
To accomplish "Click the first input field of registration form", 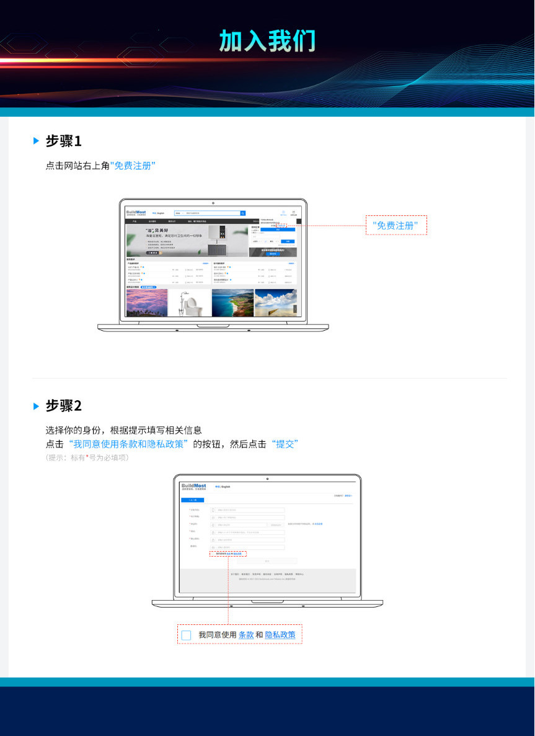I will pos(247,509).
